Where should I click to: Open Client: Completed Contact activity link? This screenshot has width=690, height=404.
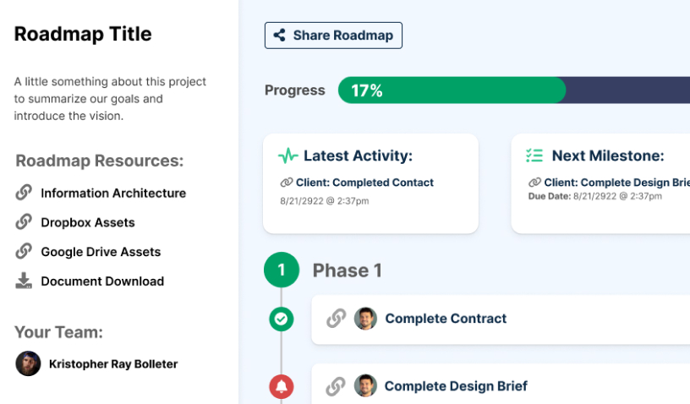pyautogui.click(x=364, y=183)
